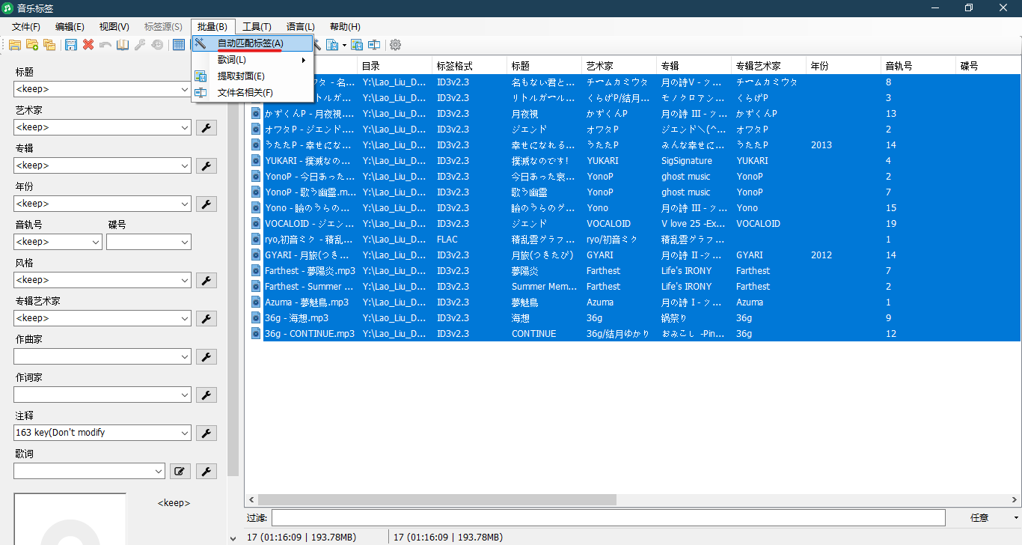The height and width of the screenshot is (545, 1022).
Task: Click the filter (过滤) text input field
Action: tap(608, 518)
